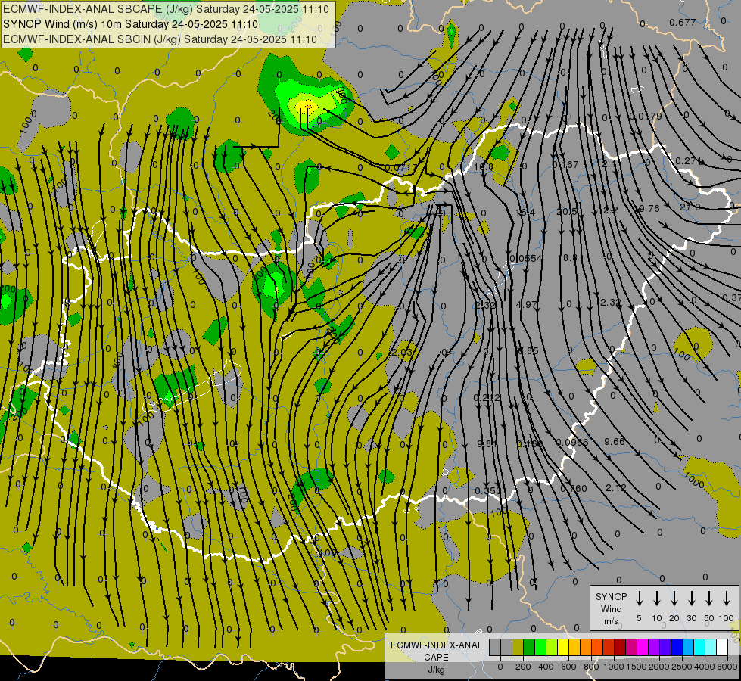Click the map value 0.353
The width and height of the screenshot is (741, 681).
tap(487, 490)
